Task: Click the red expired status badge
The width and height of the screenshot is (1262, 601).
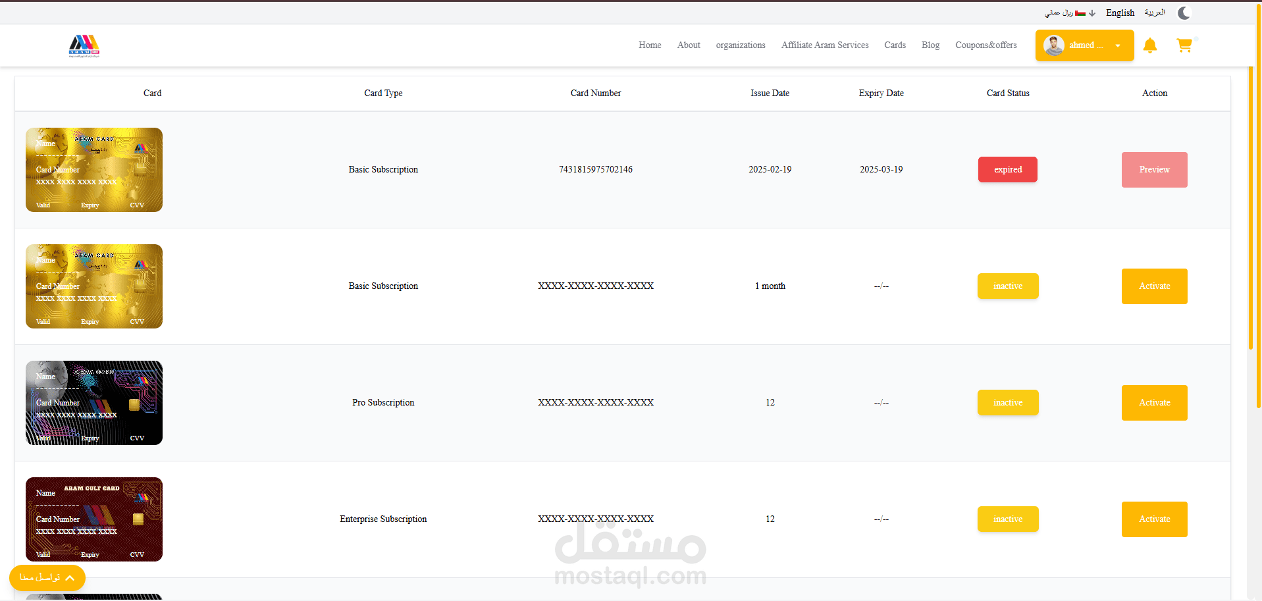Action: [x=1008, y=170]
